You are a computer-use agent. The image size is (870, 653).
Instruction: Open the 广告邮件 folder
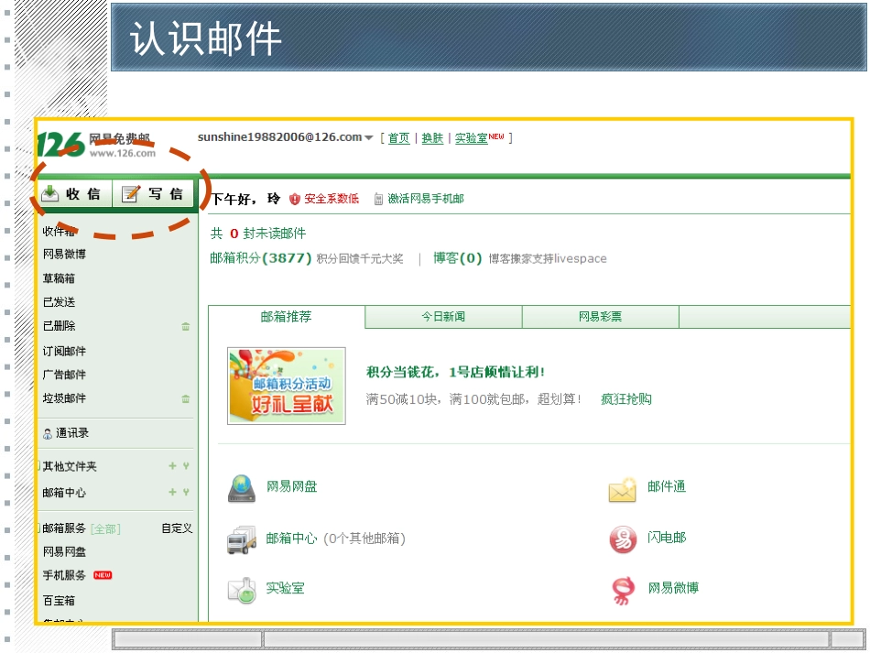coord(64,375)
